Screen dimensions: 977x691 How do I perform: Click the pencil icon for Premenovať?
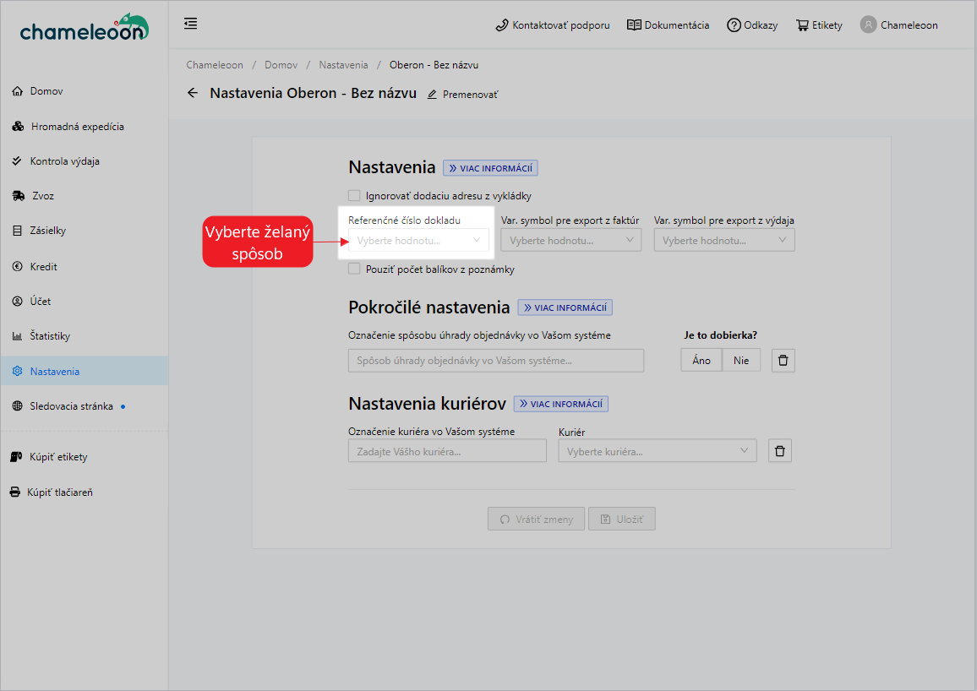pos(433,95)
